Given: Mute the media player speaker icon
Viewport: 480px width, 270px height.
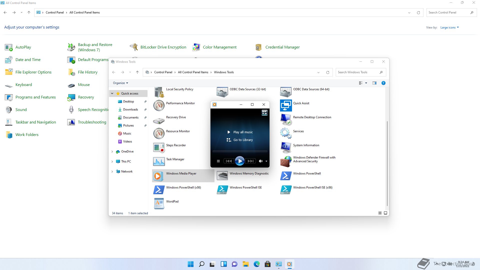Looking at the screenshot, I should point(261,161).
